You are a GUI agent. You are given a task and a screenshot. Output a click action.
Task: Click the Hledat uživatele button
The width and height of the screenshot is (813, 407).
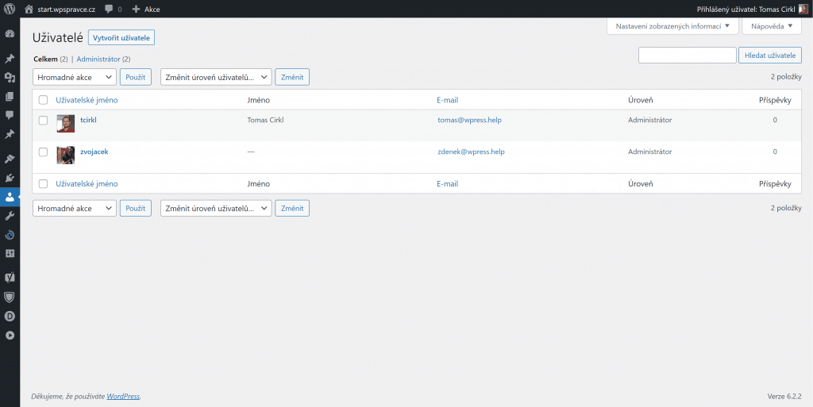click(770, 56)
